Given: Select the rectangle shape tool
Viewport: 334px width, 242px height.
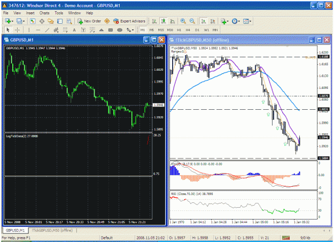Looking at the screenshot, I should pos(111,30).
